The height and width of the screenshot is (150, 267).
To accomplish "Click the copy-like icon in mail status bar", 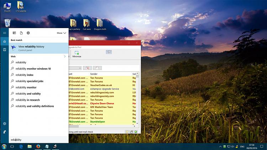I will [x=131, y=132].
